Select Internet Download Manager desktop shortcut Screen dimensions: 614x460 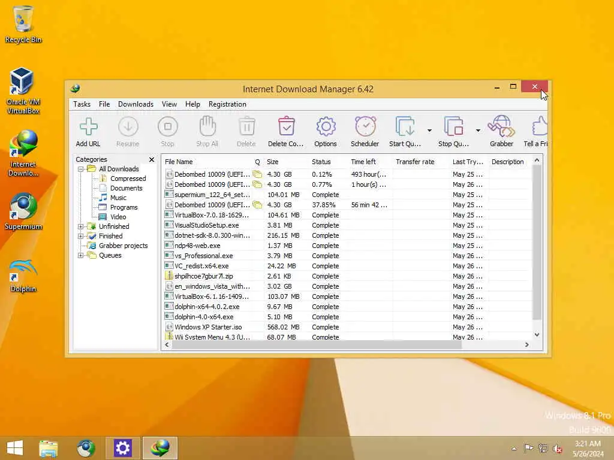23,153
